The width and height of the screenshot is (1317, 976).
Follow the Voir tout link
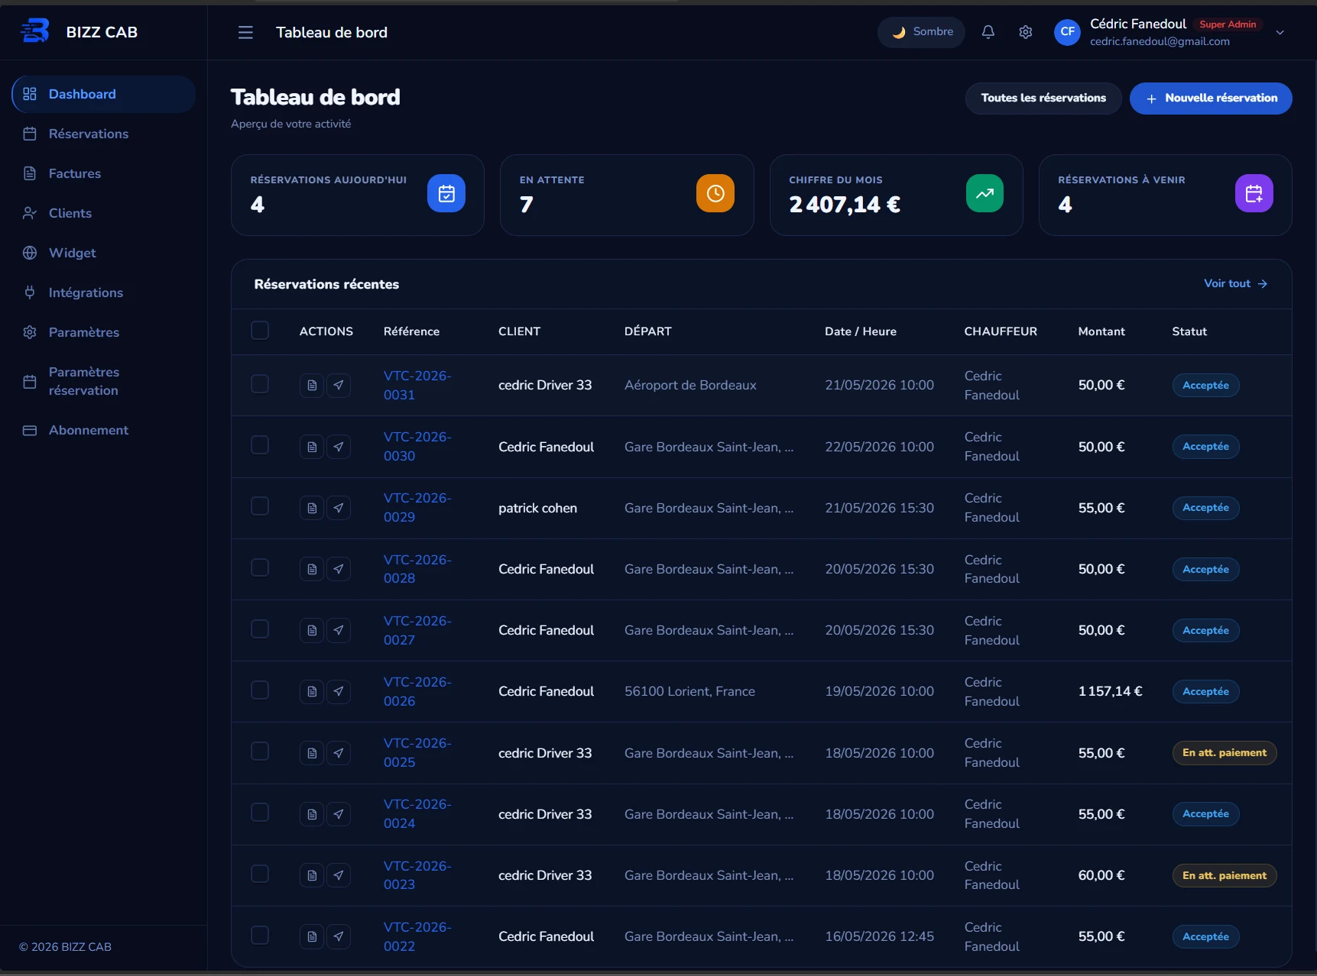[1235, 283]
